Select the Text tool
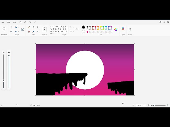This screenshot has height=127, width=170. [38, 27]
